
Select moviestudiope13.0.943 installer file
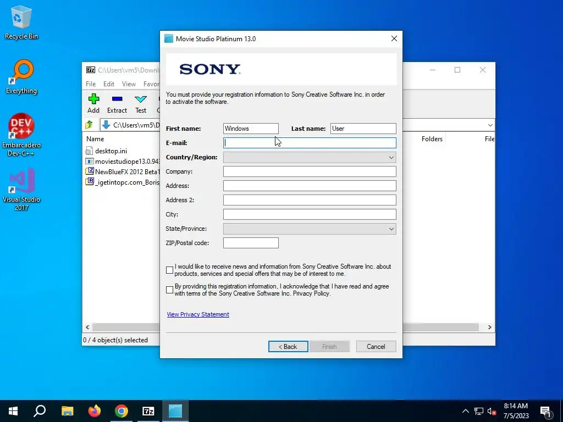pos(123,162)
